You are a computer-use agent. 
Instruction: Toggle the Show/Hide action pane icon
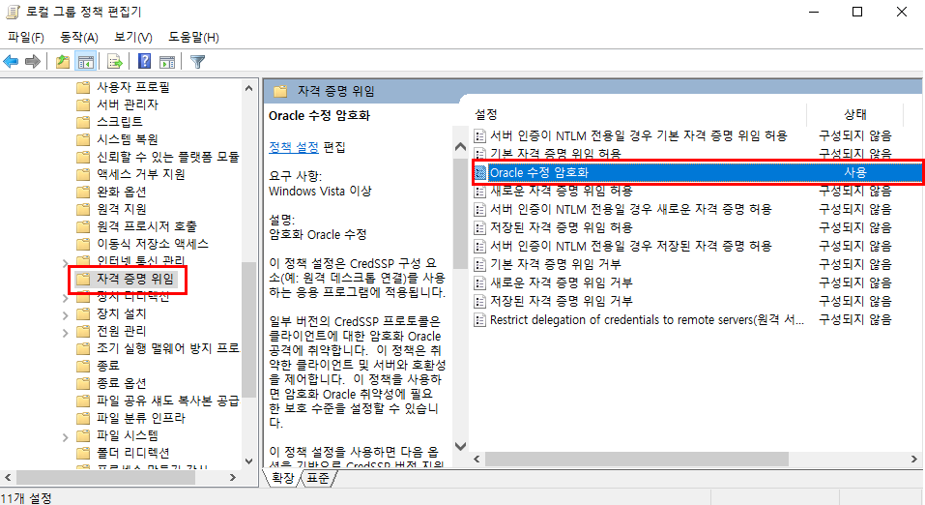[167, 61]
